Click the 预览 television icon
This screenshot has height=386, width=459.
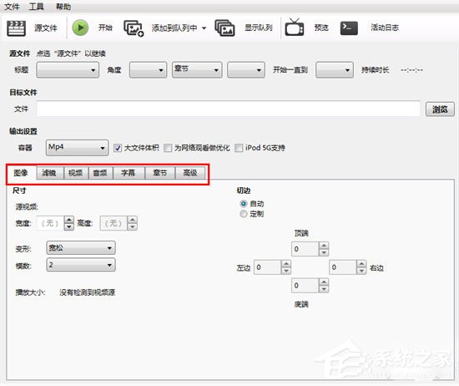click(295, 28)
